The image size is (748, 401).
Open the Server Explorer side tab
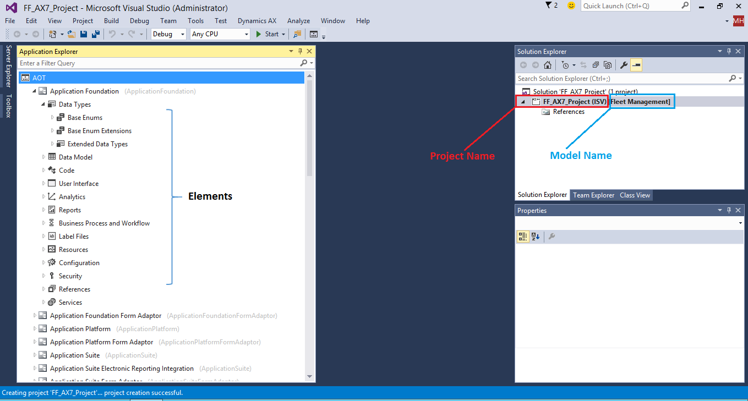pyautogui.click(x=8, y=67)
